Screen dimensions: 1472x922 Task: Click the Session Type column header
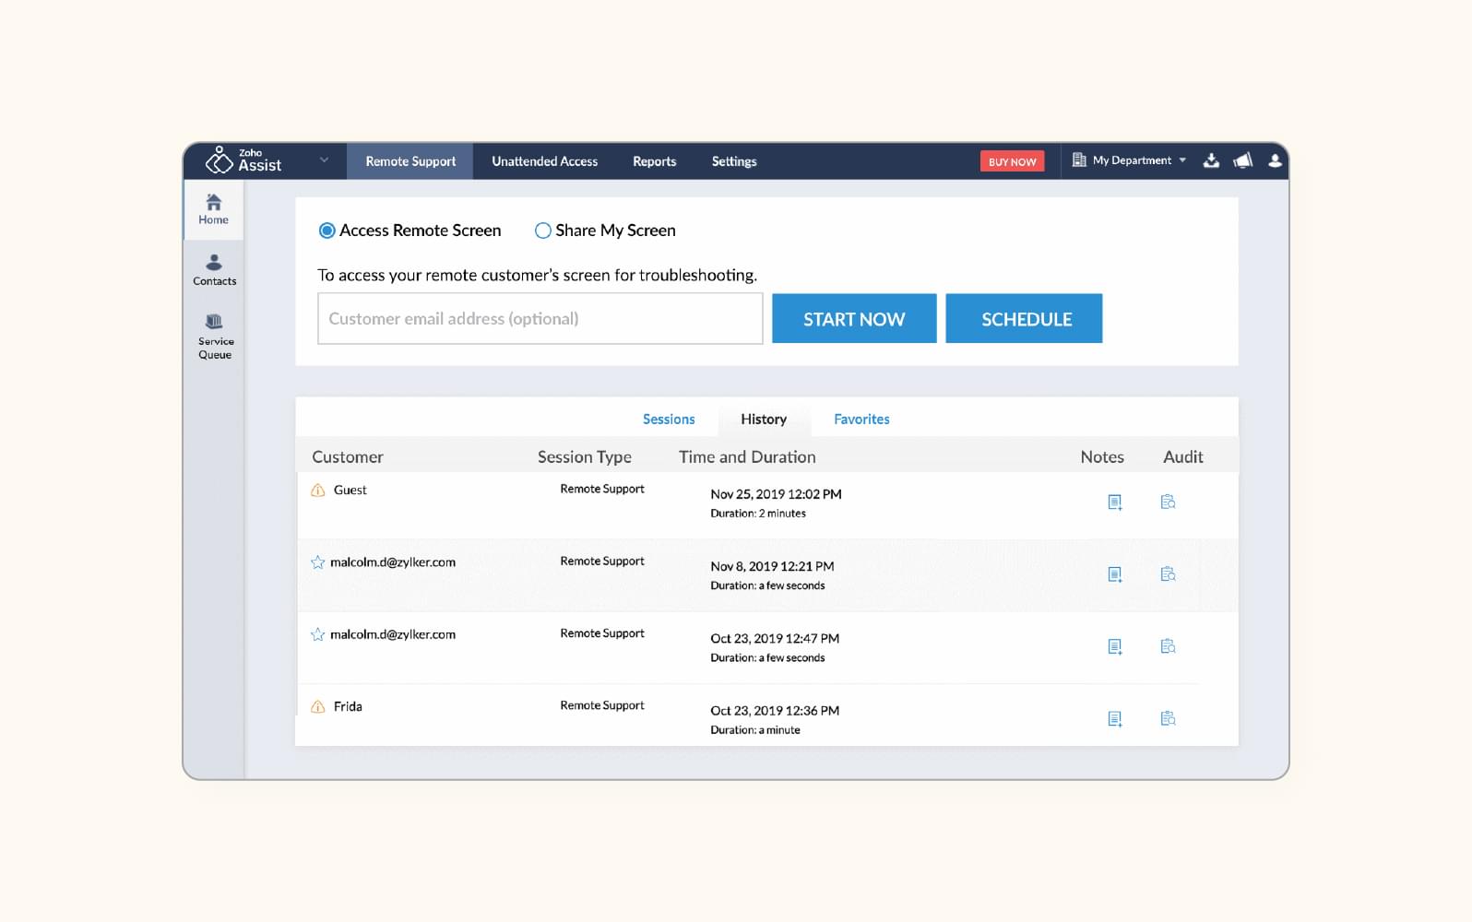pos(585,456)
